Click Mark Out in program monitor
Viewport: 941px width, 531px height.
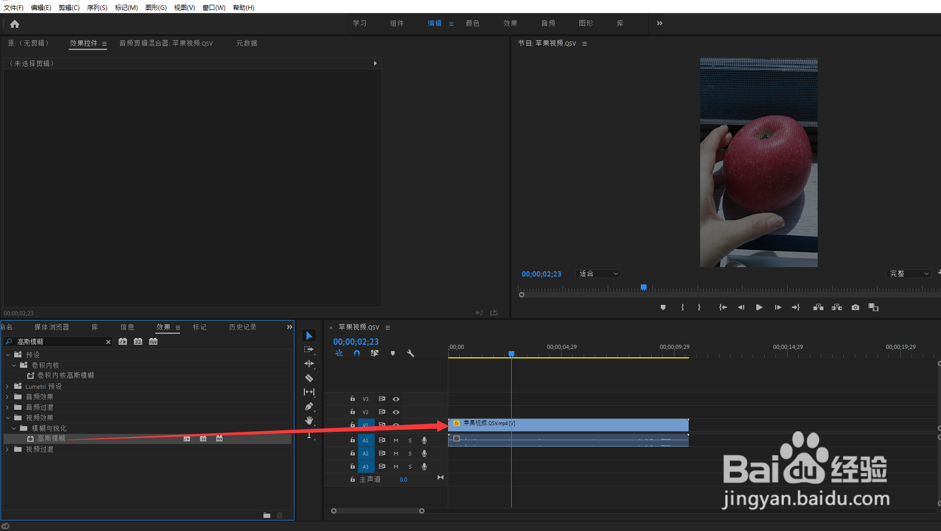coord(699,307)
